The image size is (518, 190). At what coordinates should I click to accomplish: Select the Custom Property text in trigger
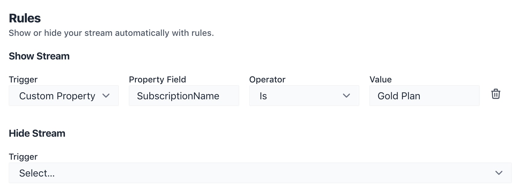click(57, 96)
